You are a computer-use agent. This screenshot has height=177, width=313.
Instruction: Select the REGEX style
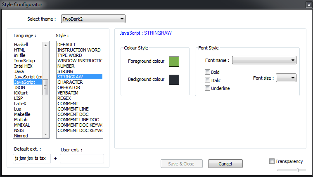click(80, 98)
